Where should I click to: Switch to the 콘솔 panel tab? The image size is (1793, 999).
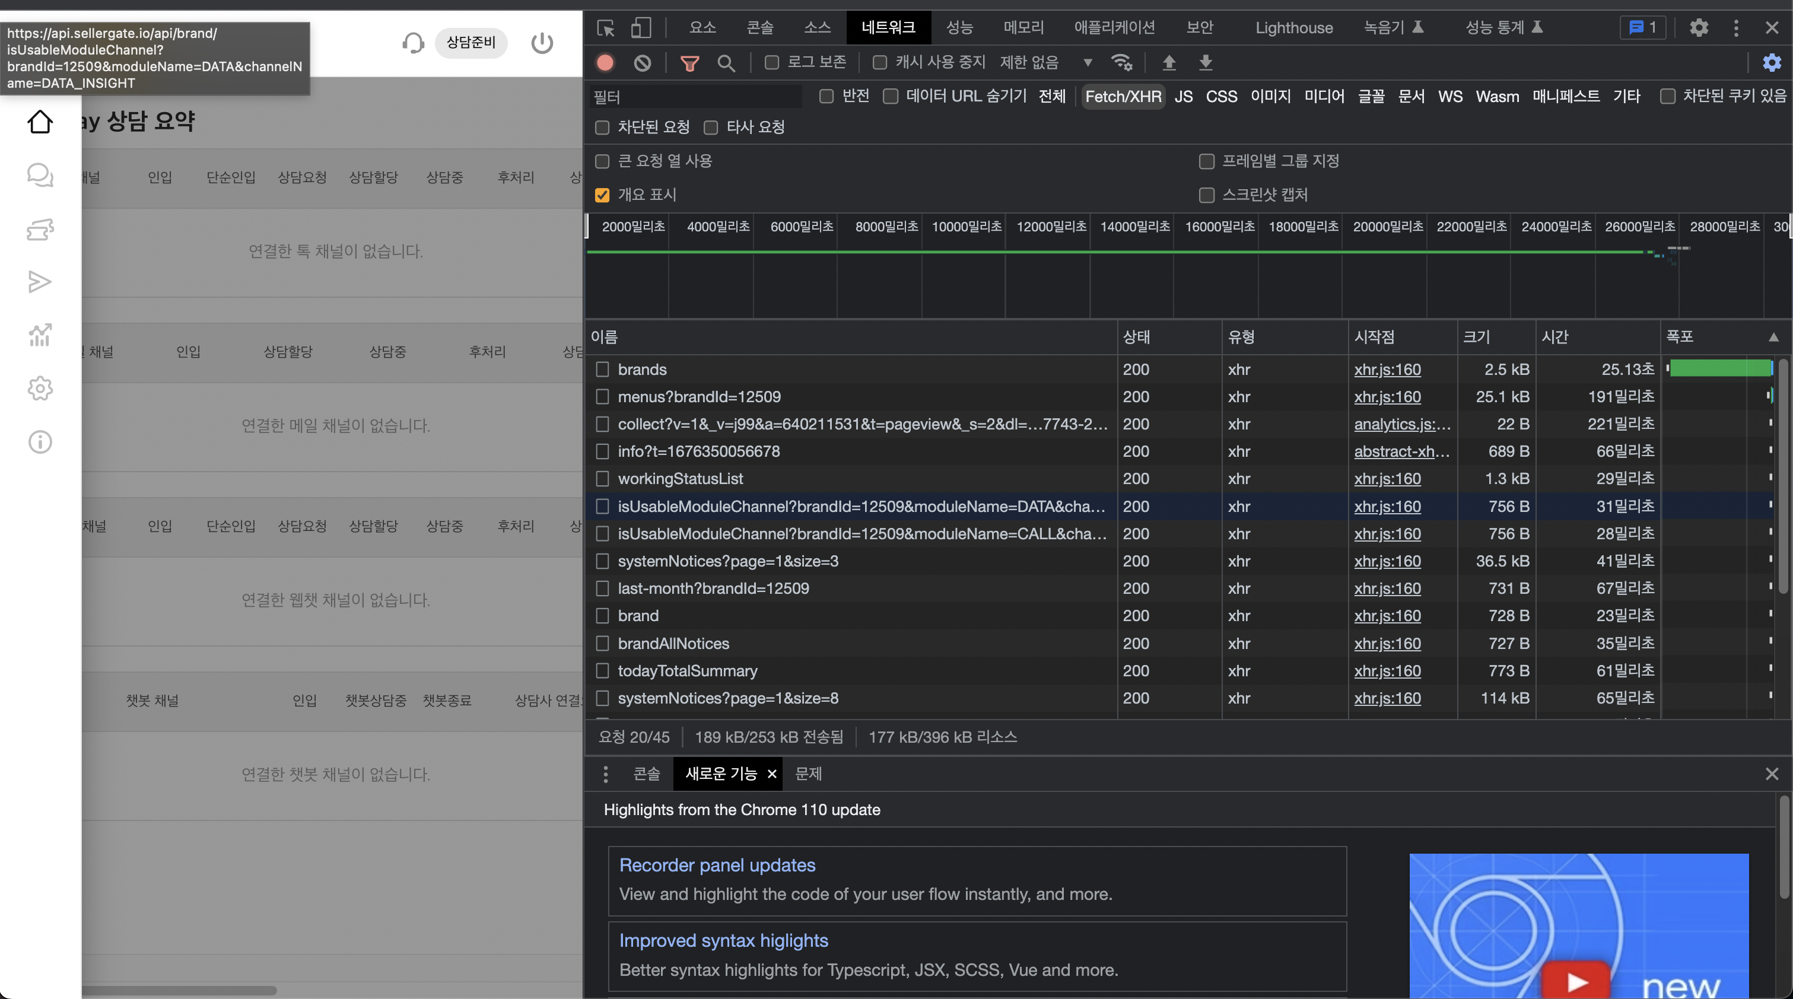click(760, 28)
